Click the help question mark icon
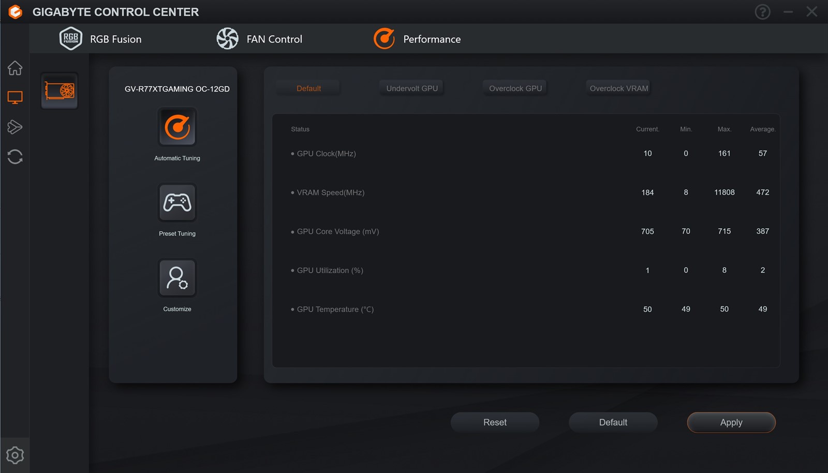Viewport: 828px width, 473px height. click(762, 12)
